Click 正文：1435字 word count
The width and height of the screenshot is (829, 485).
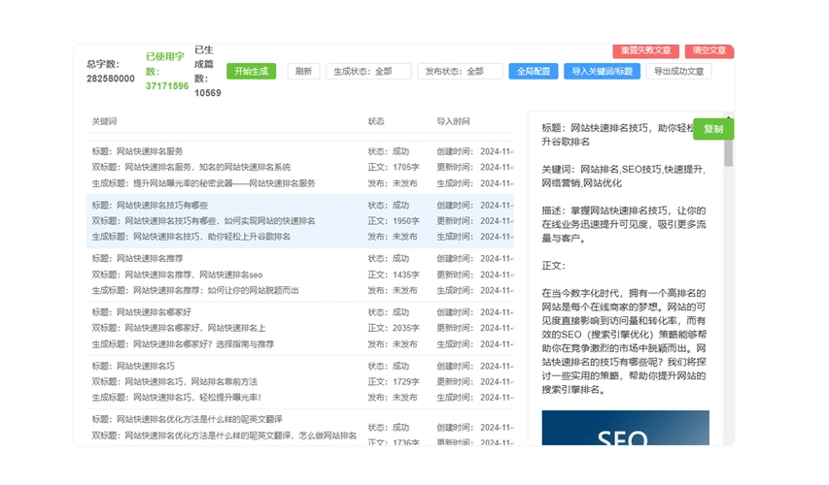[394, 275]
